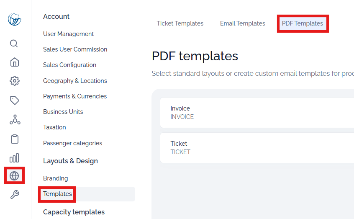Viewport: 354px width, 219px height.
Task: Open Branding under Layouts & Design
Action: click(x=56, y=178)
